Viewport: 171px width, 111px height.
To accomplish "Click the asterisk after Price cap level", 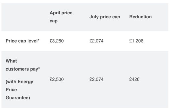I will pyautogui.click(x=38, y=40).
